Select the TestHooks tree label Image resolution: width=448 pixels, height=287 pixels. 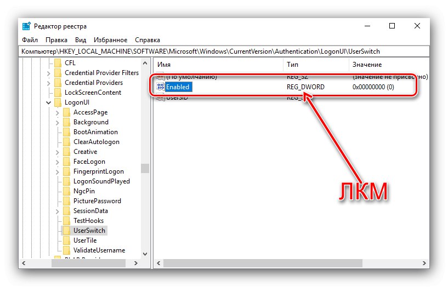88,221
